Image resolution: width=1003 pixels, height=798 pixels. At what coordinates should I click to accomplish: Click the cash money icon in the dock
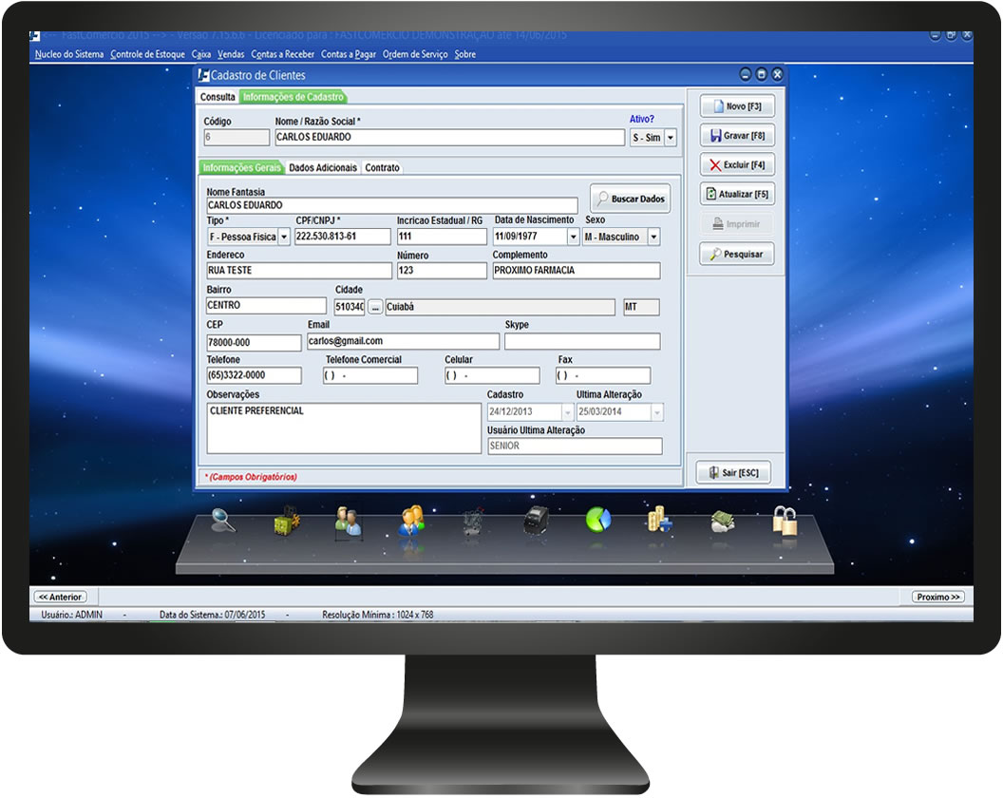[x=723, y=521]
